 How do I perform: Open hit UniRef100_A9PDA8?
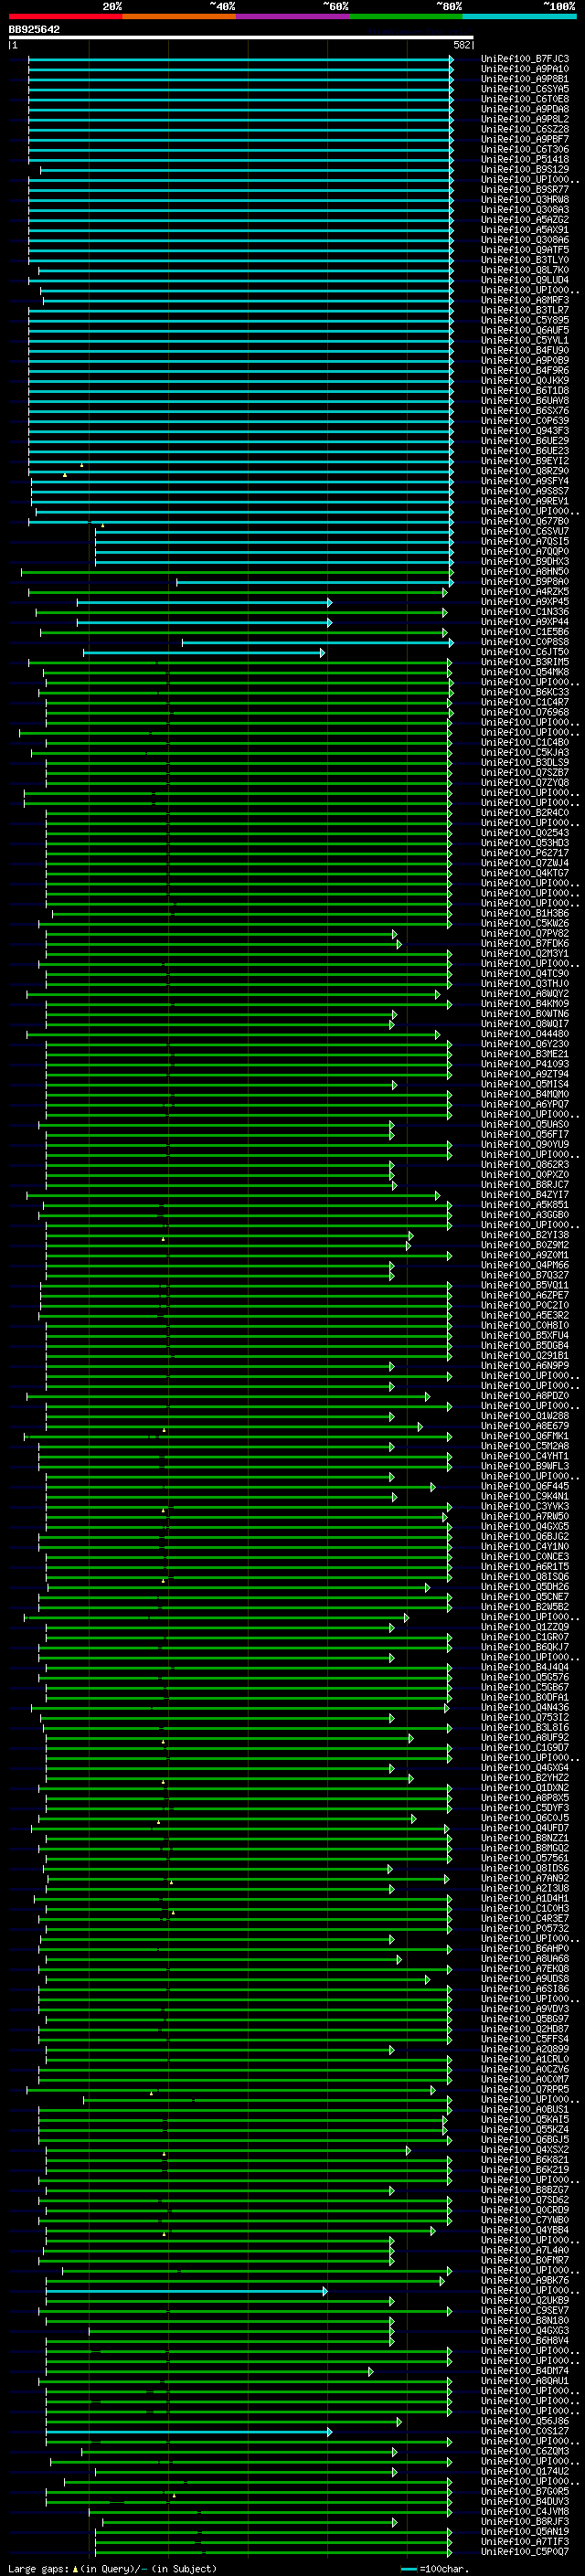525,109
